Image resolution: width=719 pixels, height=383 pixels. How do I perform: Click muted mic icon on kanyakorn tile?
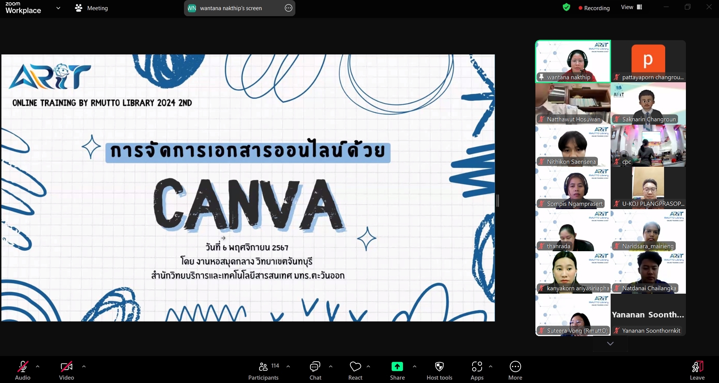[541, 288]
